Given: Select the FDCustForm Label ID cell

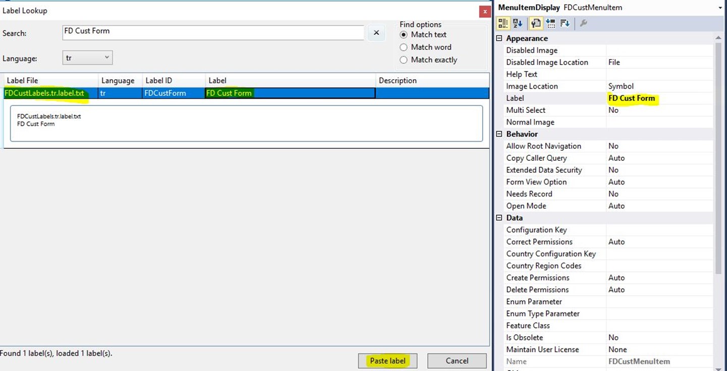Looking at the screenshot, I should tap(174, 93).
